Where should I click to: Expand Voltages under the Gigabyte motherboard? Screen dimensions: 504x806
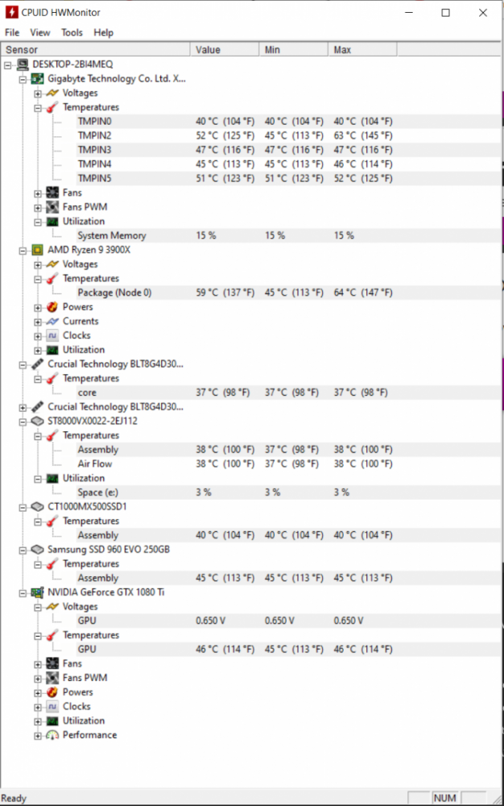coord(36,93)
